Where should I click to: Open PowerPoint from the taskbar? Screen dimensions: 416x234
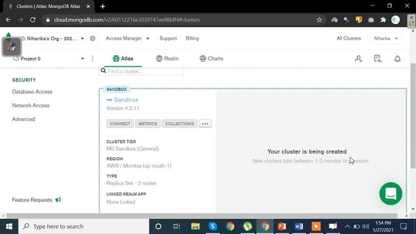click(x=281, y=226)
